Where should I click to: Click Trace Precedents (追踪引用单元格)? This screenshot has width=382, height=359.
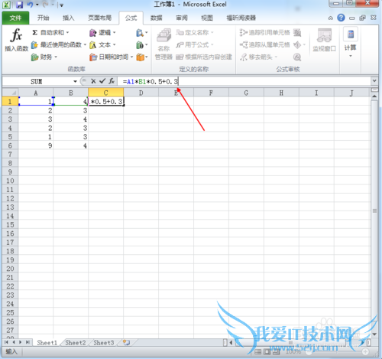pos(264,33)
